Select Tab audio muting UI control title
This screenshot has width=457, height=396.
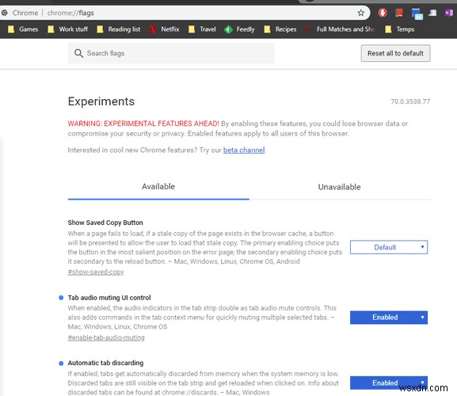tap(109, 298)
